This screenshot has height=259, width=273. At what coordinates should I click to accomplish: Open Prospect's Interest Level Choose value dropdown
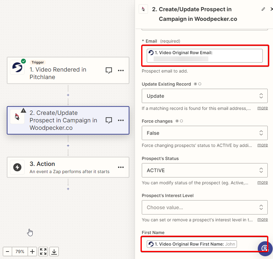(205, 207)
